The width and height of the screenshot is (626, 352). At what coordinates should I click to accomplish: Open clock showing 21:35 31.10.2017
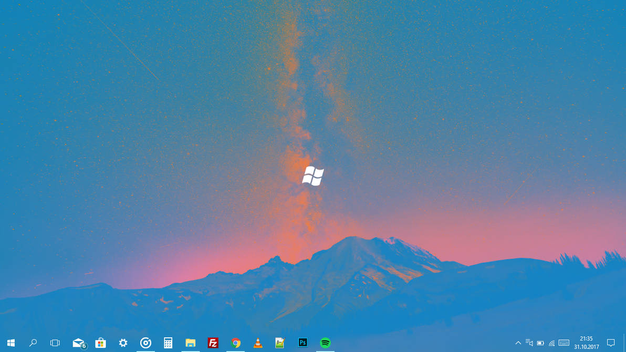tap(587, 343)
